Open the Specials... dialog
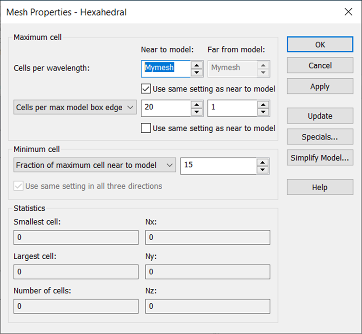362x334 pixels. click(x=320, y=137)
